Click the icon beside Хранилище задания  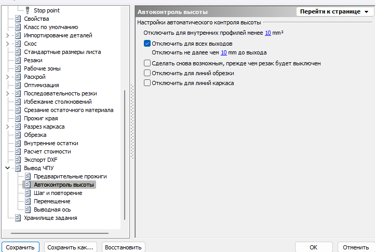pyautogui.click(x=18, y=218)
